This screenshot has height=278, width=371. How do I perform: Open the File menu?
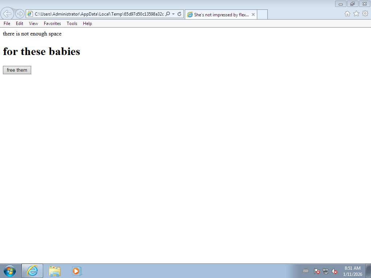point(7,24)
